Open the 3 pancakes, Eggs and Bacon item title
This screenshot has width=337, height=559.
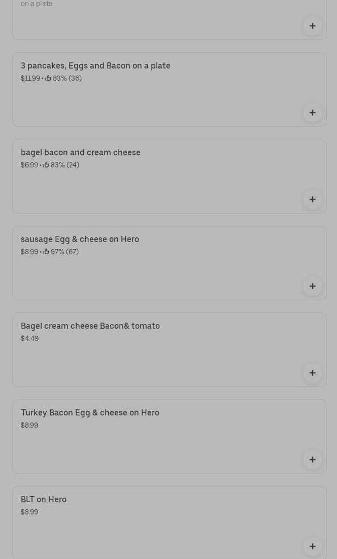pyautogui.click(x=95, y=66)
